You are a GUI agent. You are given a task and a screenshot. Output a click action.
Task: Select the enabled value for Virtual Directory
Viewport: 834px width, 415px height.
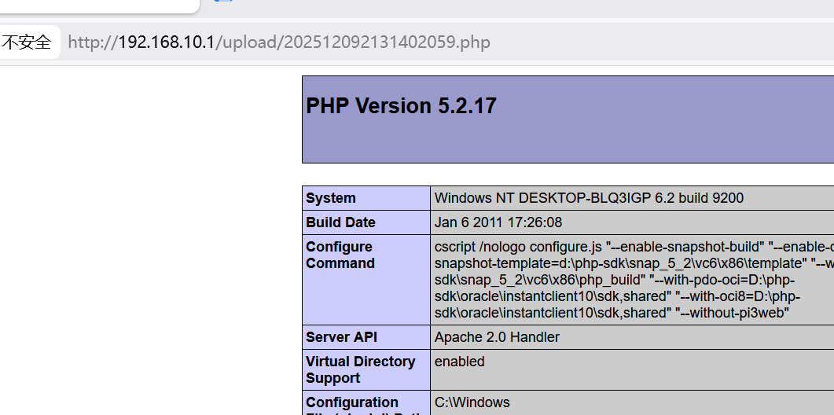point(460,362)
